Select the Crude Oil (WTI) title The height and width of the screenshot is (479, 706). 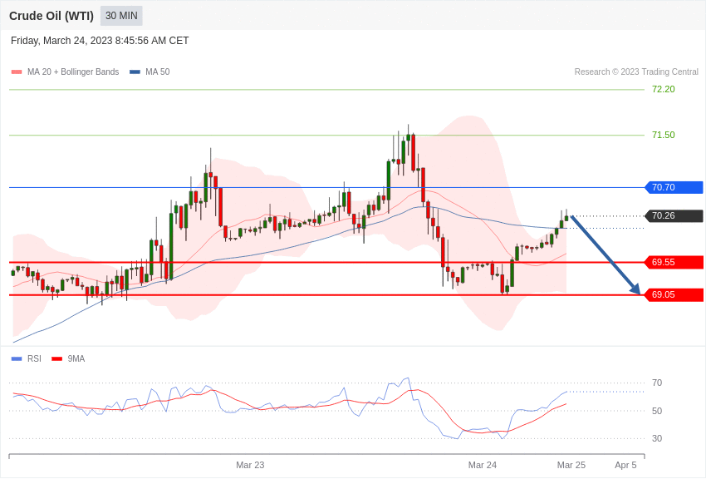51,16
